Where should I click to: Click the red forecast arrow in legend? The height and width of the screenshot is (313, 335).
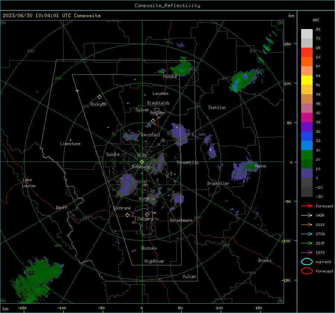click(x=307, y=206)
